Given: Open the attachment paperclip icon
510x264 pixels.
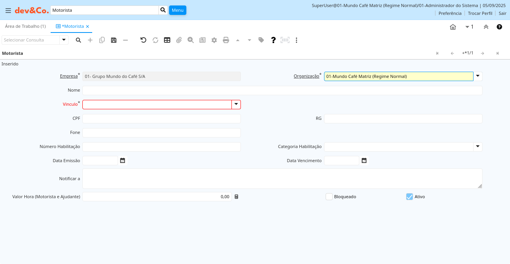Looking at the screenshot, I should pos(179,40).
